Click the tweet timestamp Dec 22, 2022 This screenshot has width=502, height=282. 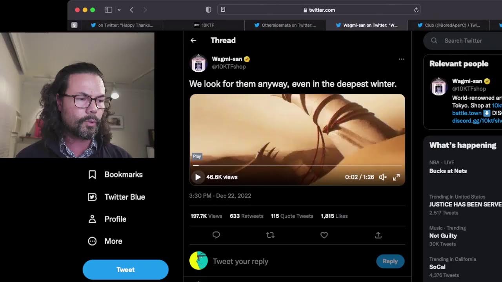point(220,196)
